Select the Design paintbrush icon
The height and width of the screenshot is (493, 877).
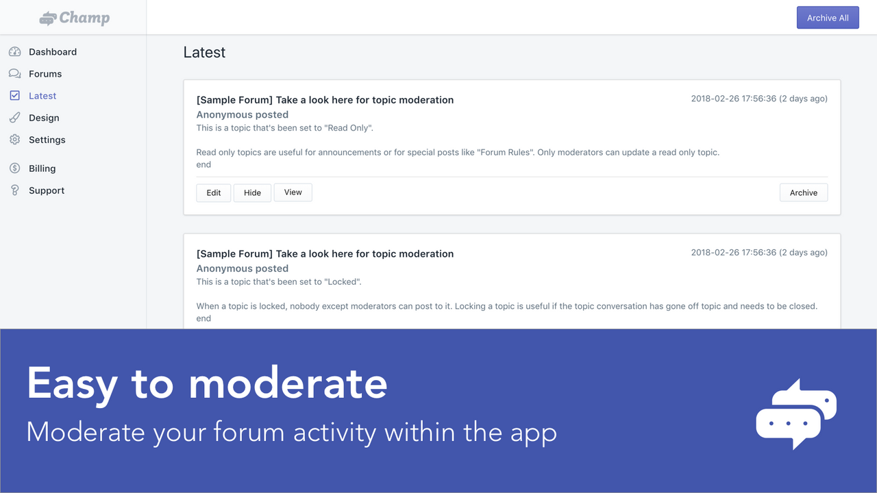[x=14, y=117]
